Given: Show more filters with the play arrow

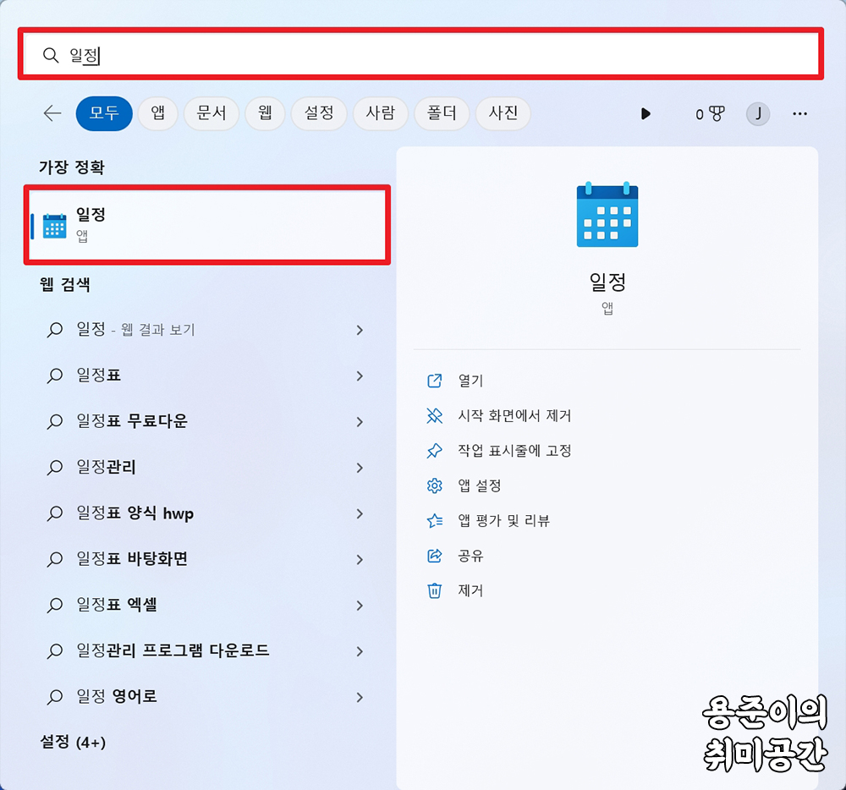Looking at the screenshot, I should [x=645, y=114].
